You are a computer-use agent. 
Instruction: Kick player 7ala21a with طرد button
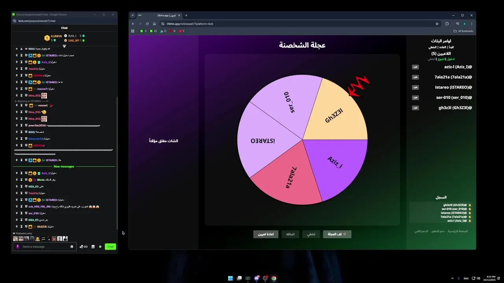pyautogui.click(x=415, y=77)
